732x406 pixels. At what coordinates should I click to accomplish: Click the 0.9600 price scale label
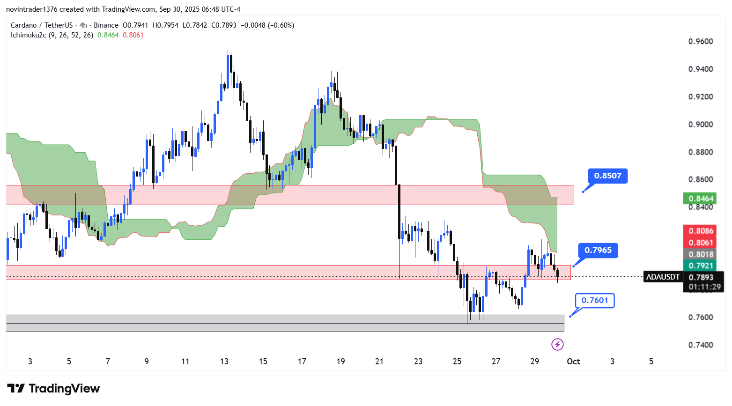[x=701, y=42]
